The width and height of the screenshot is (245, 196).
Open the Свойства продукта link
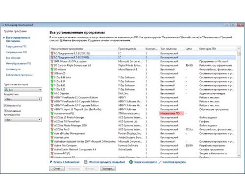174,162
